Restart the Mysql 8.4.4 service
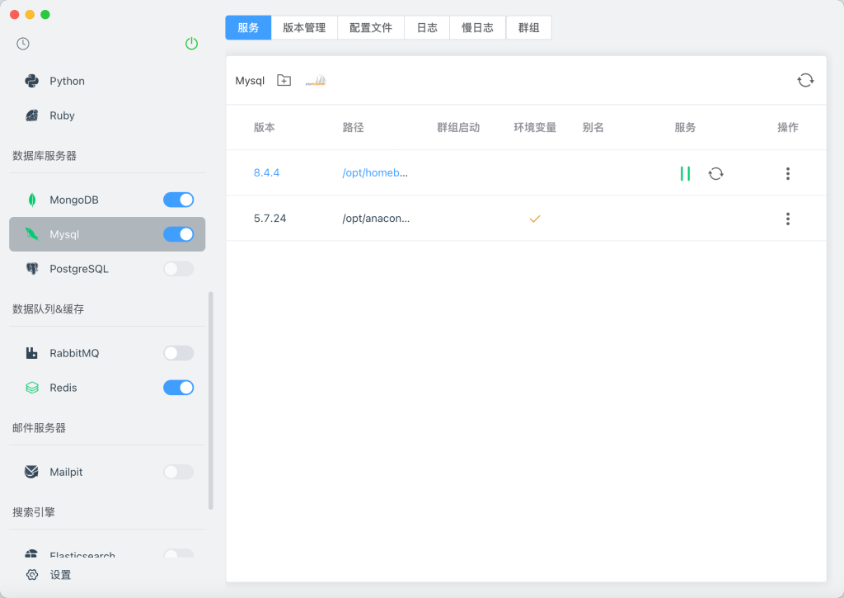This screenshot has width=844, height=598. (716, 173)
